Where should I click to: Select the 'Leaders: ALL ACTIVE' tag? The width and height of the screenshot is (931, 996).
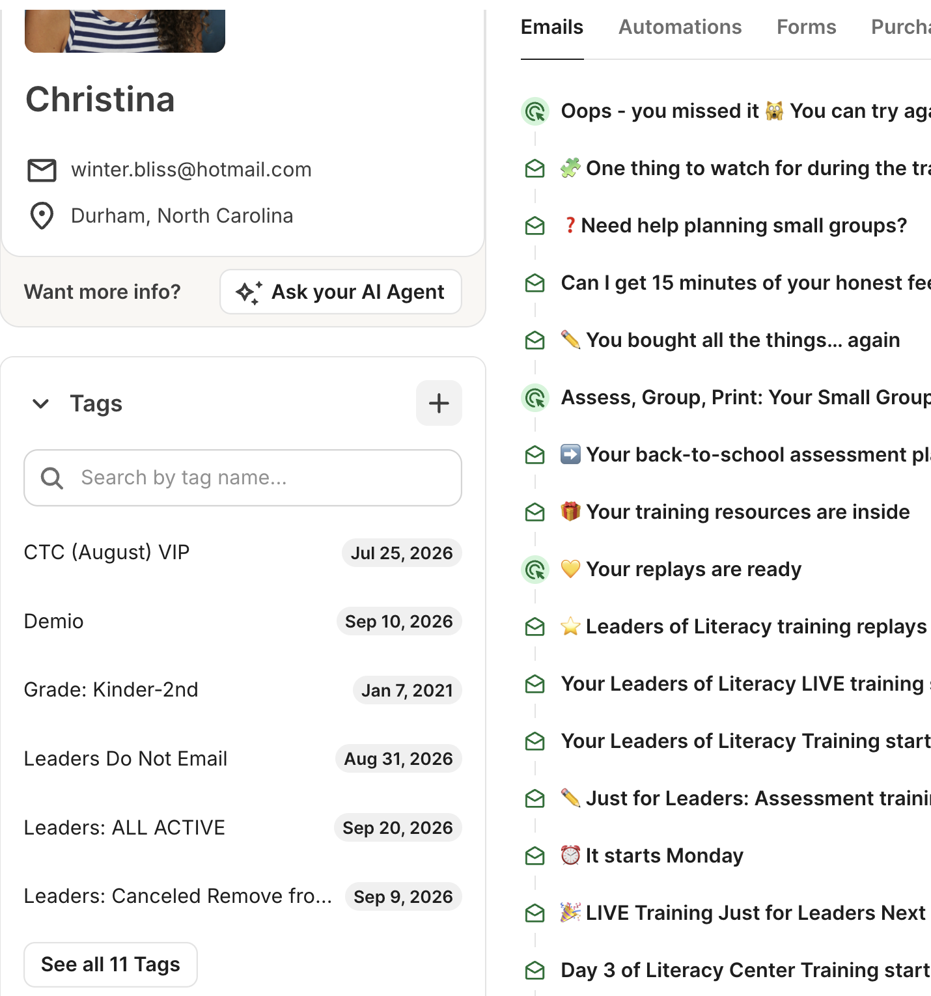point(124,828)
